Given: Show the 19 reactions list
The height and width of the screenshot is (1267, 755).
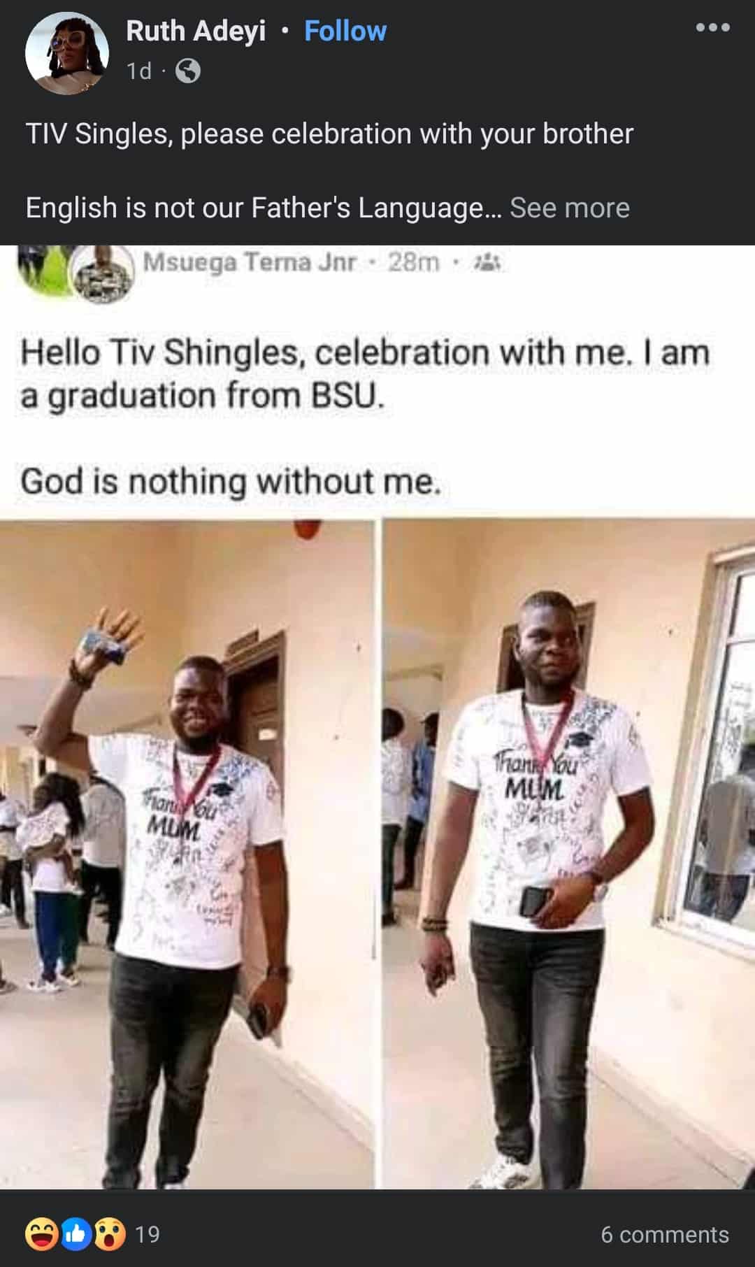Looking at the screenshot, I should [x=148, y=1235].
